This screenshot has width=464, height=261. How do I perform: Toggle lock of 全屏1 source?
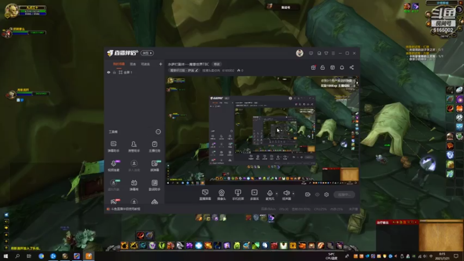[x=114, y=72]
